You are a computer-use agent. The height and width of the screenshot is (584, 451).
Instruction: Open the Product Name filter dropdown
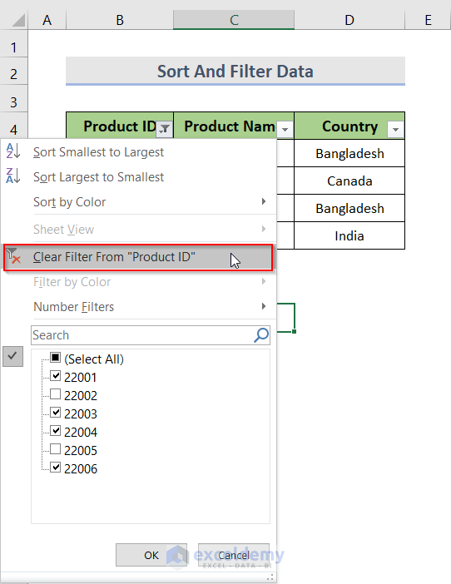285,129
